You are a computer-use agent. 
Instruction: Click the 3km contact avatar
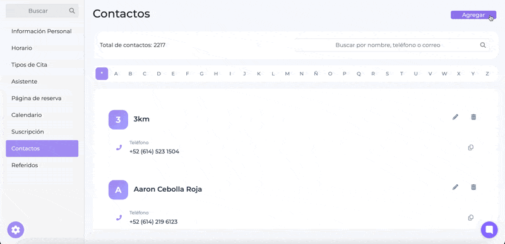[x=118, y=119]
